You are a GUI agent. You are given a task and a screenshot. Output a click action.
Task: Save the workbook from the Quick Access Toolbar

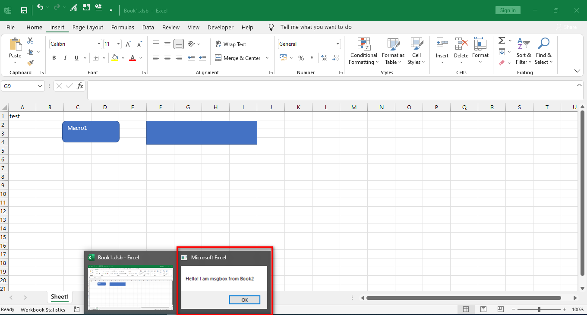pos(24,10)
